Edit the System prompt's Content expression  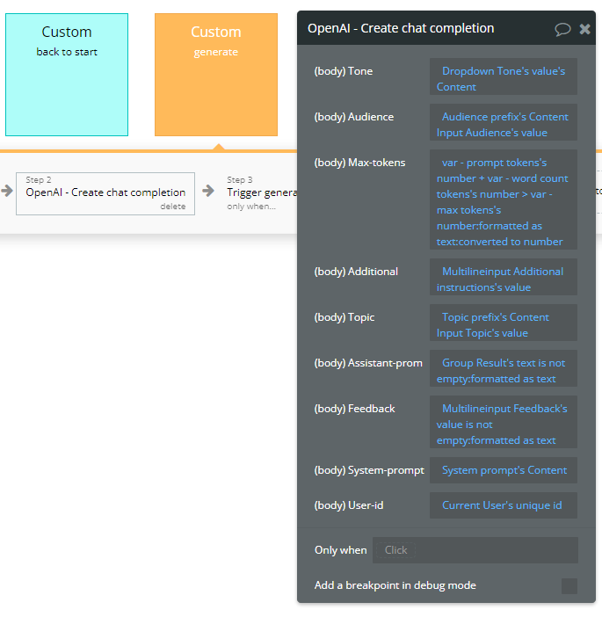pyautogui.click(x=504, y=470)
